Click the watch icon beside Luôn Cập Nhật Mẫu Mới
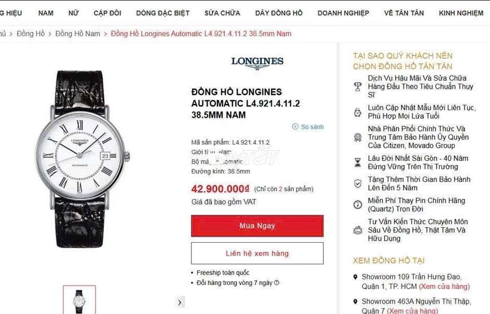The width and height of the screenshot is (490, 314). tap(358, 112)
